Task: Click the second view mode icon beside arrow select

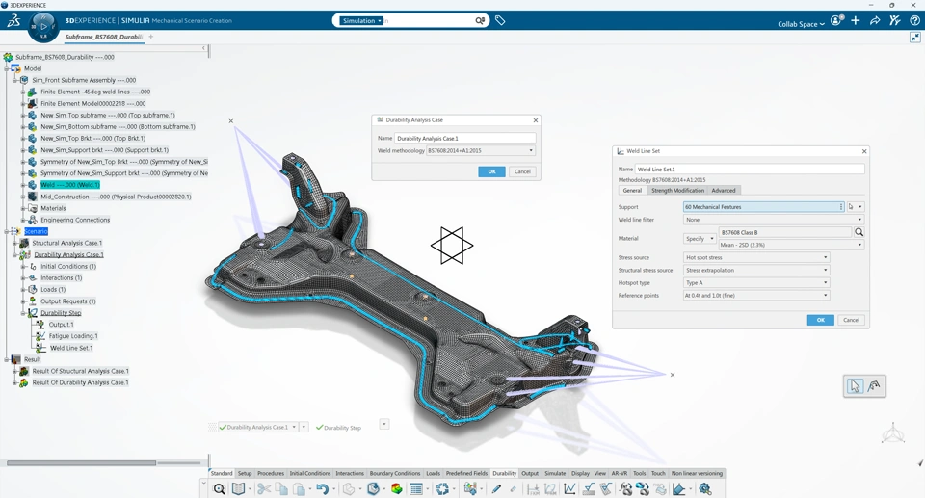Action: pos(874,386)
